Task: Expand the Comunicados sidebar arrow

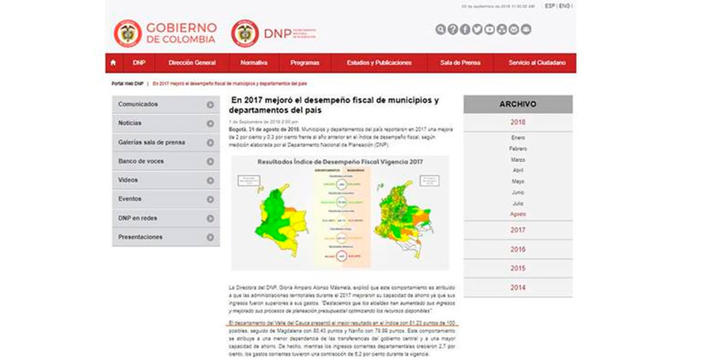Action: click(210, 105)
